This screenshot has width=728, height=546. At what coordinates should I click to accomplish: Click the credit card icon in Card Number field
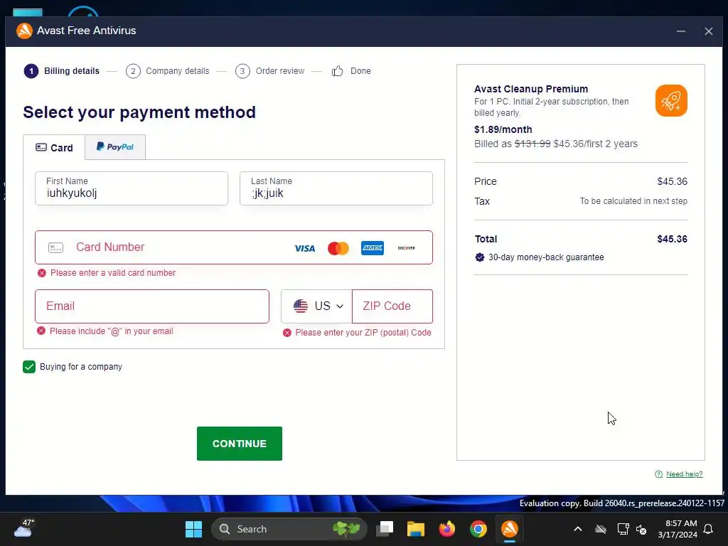click(55, 247)
